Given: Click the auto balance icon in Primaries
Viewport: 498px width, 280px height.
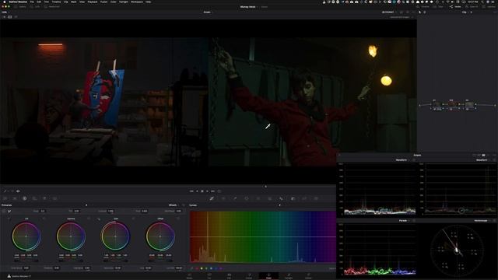Looking at the screenshot, I should coord(4,211).
